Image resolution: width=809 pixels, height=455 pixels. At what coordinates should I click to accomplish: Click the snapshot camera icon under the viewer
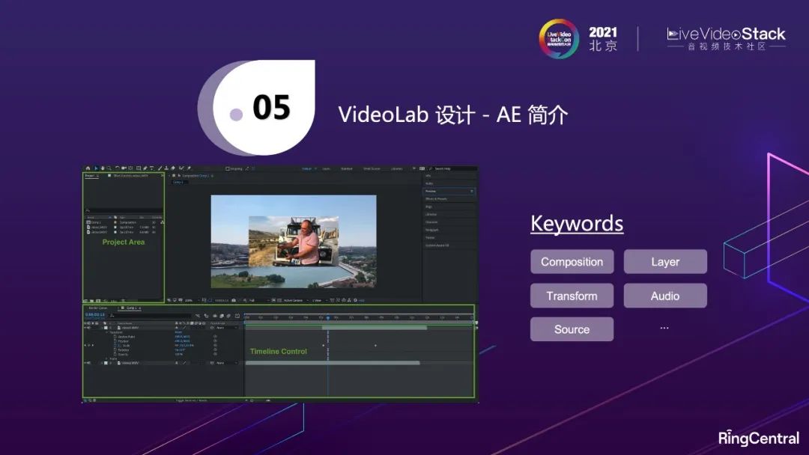[x=234, y=300]
